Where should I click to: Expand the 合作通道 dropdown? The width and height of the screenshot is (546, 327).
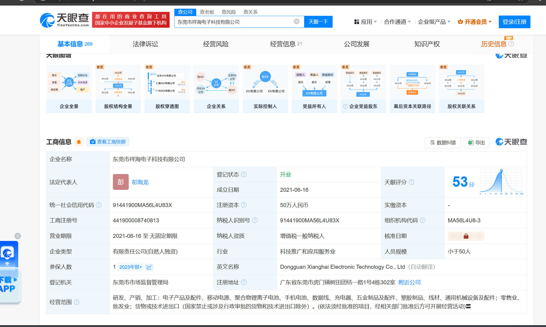[x=397, y=22]
